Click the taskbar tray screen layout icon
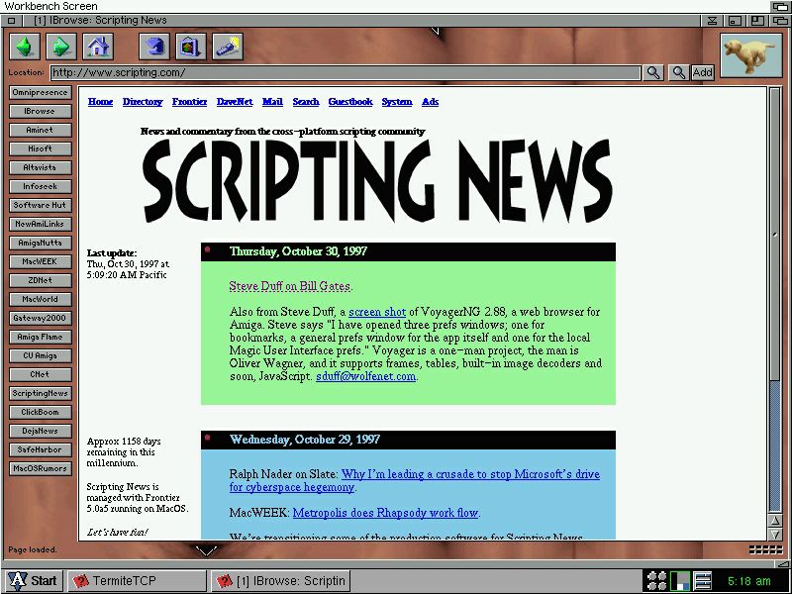792x594 pixels. click(x=680, y=581)
